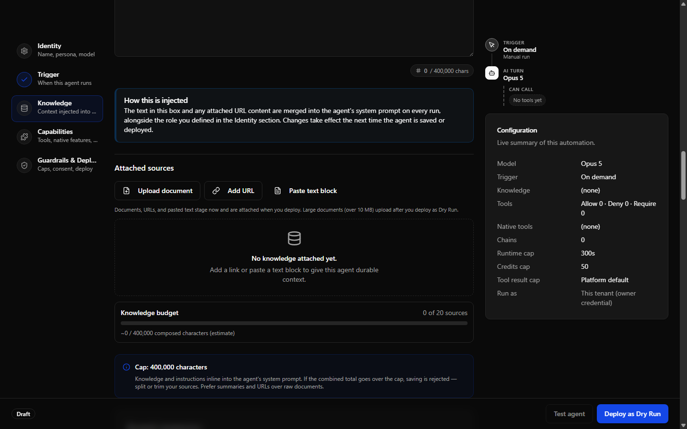This screenshot has width=687, height=429.
Task: Click the Knowledge budget progress bar
Action: [294, 323]
